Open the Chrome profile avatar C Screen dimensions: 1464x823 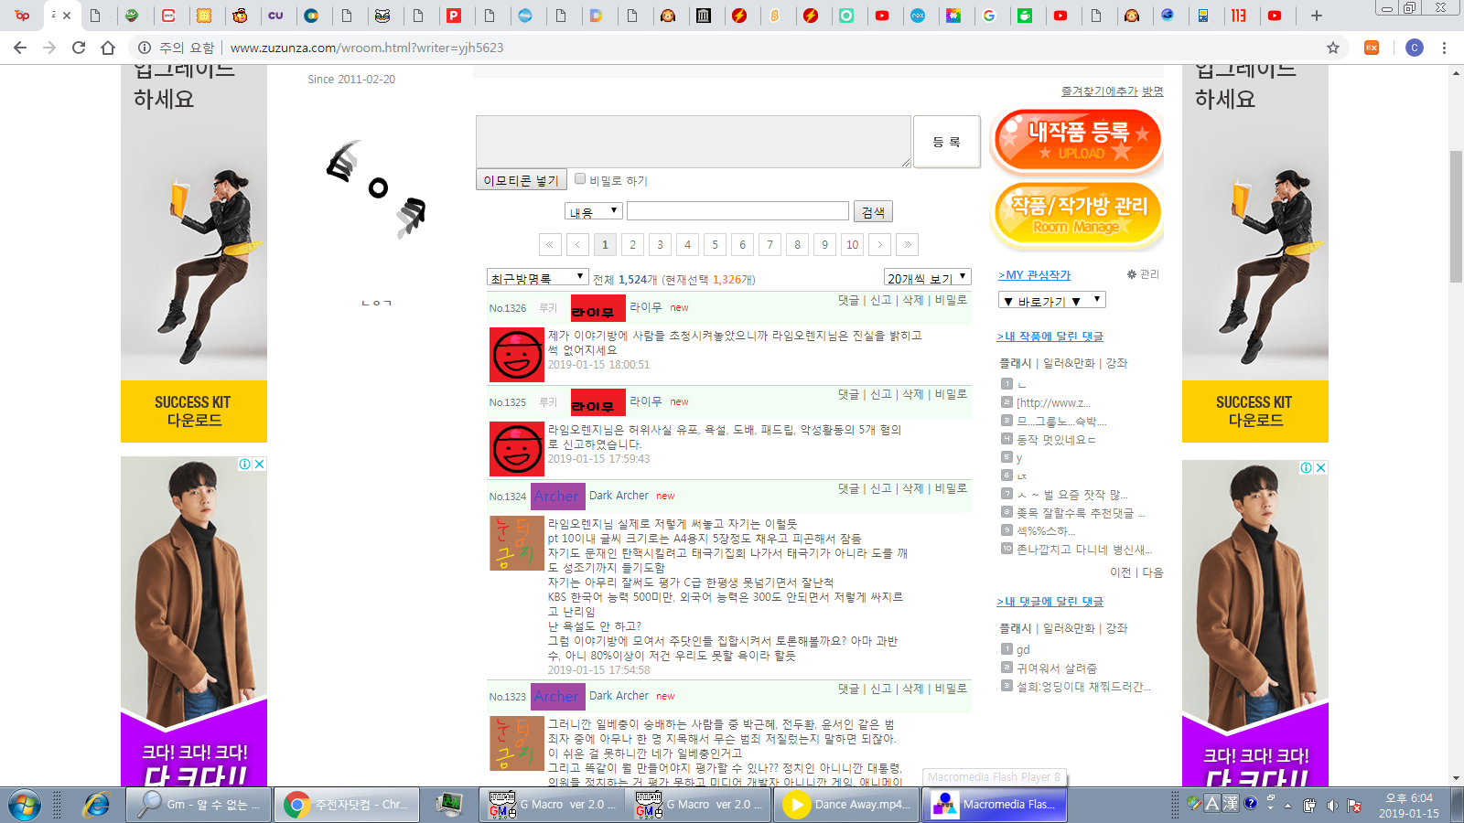coord(1415,48)
